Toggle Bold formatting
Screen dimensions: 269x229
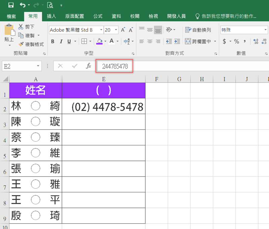(x=52, y=42)
